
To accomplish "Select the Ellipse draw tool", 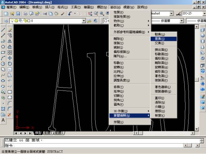I will (x=3, y=81).
